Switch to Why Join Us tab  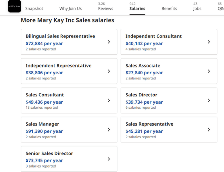[x=71, y=9]
